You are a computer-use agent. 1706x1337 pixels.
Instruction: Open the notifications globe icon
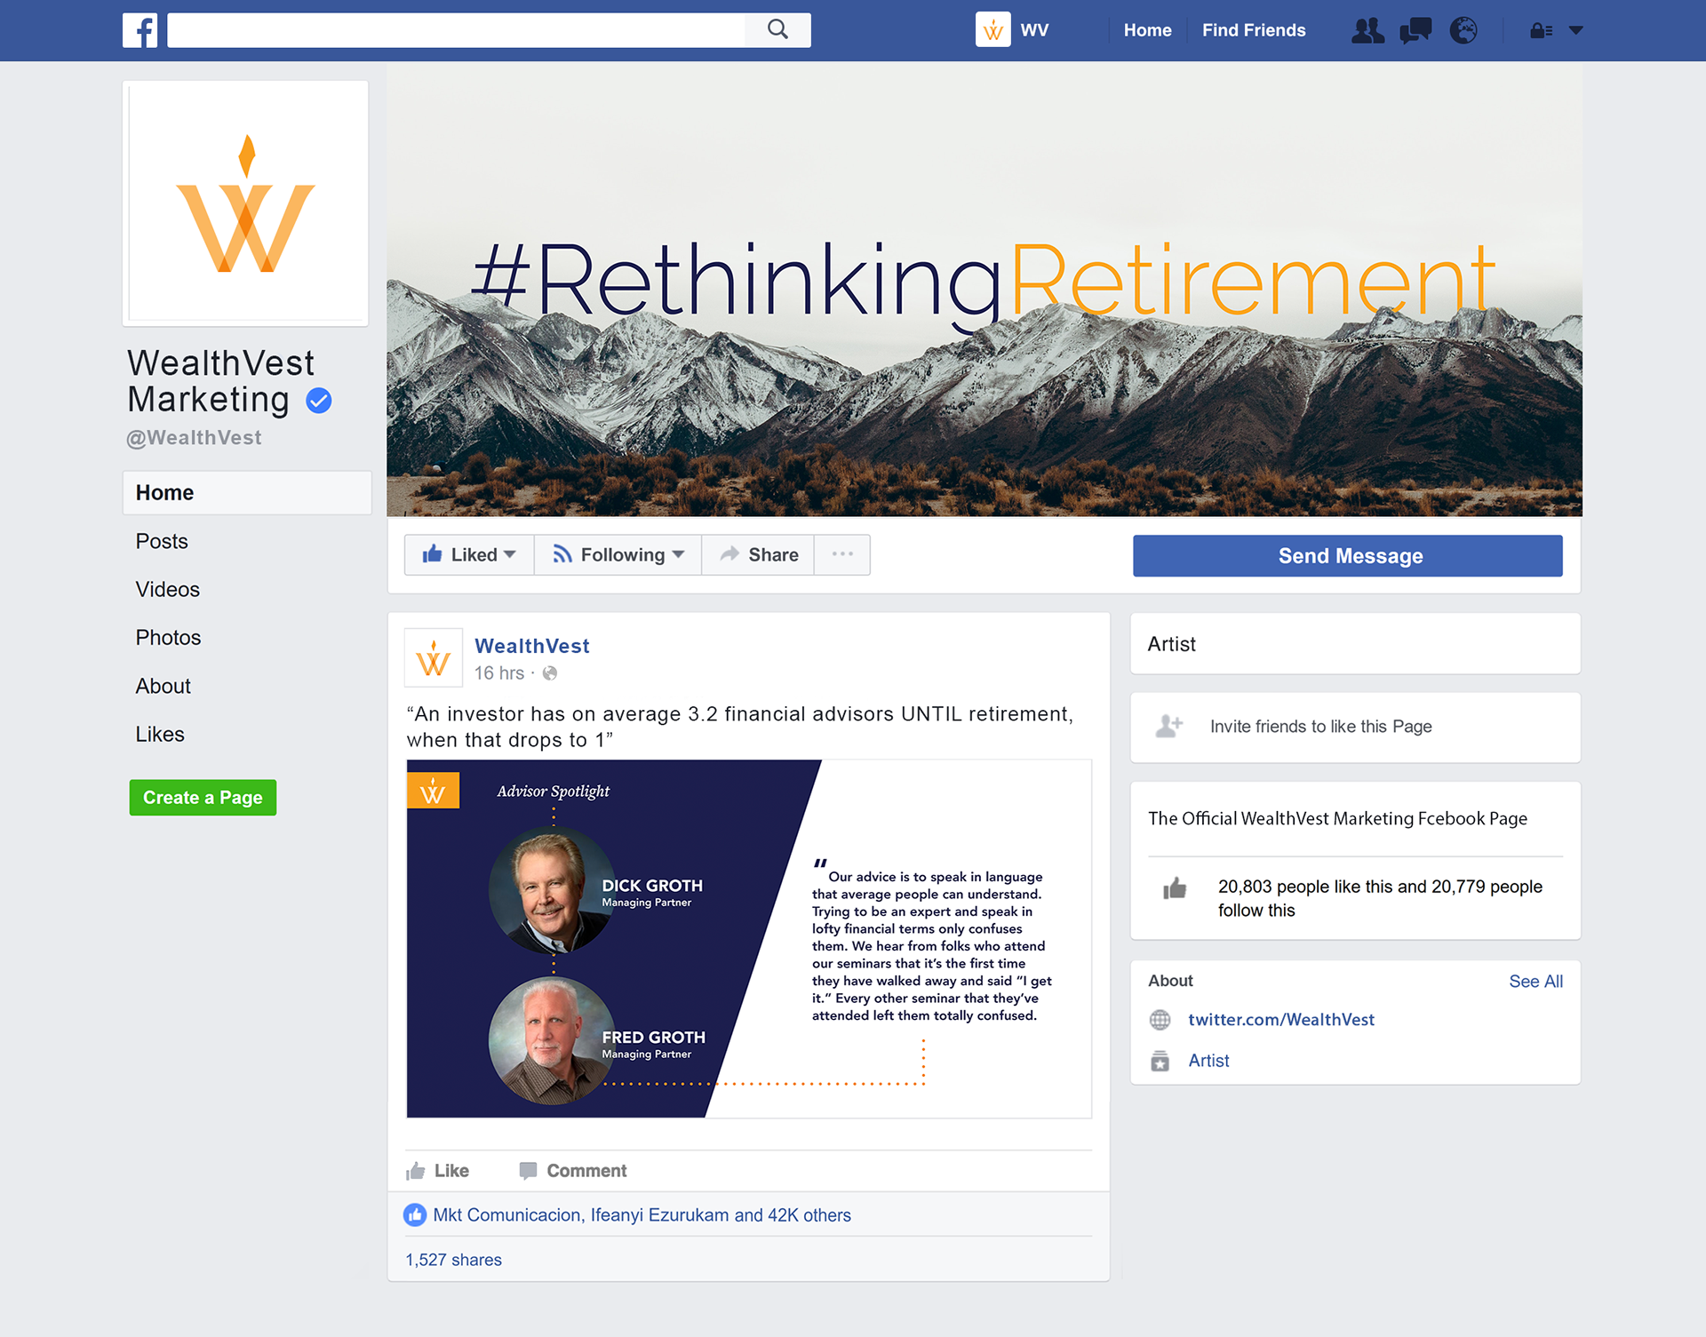(x=1463, y=30)
